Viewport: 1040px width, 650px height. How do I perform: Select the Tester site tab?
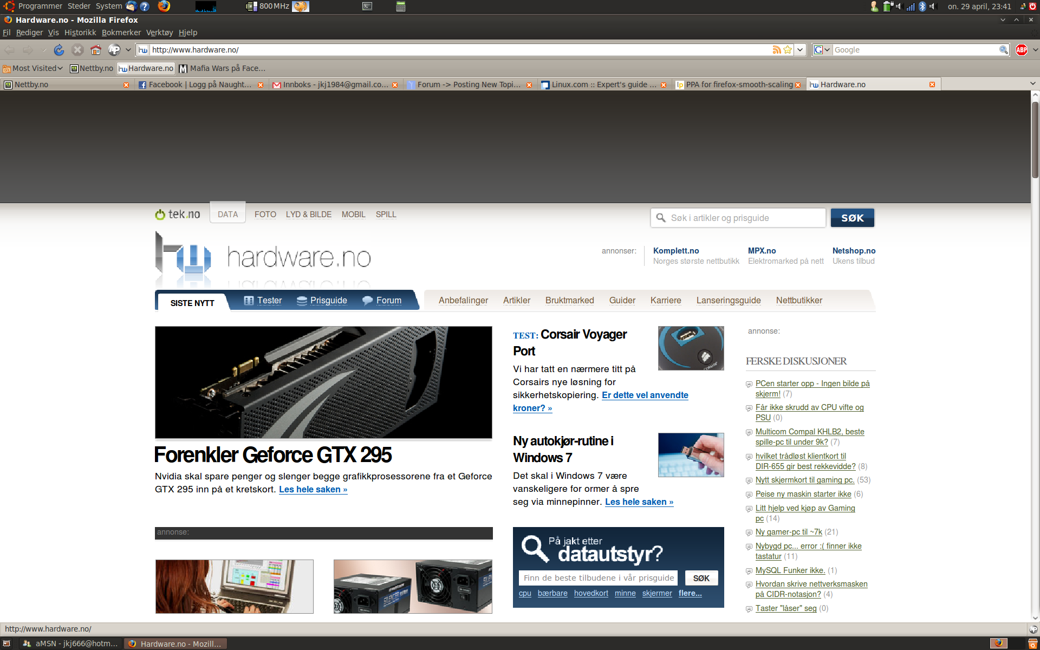coord(263,301)
